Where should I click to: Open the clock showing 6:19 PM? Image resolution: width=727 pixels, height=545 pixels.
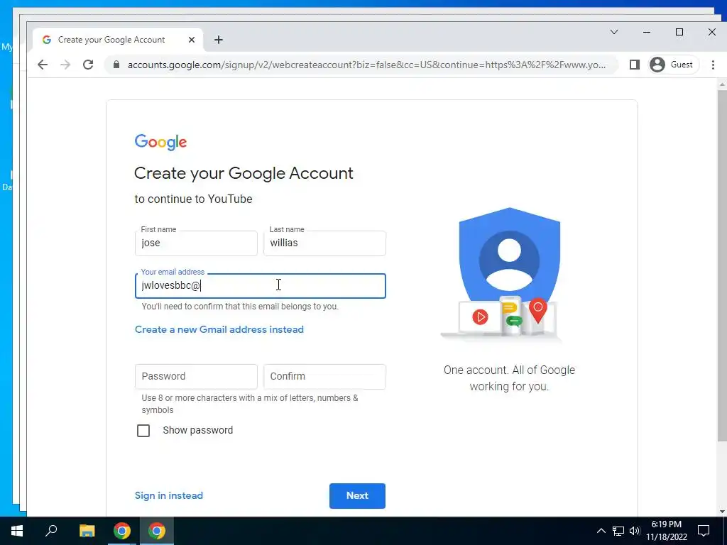pyautogui.click(x=666, y=531)
